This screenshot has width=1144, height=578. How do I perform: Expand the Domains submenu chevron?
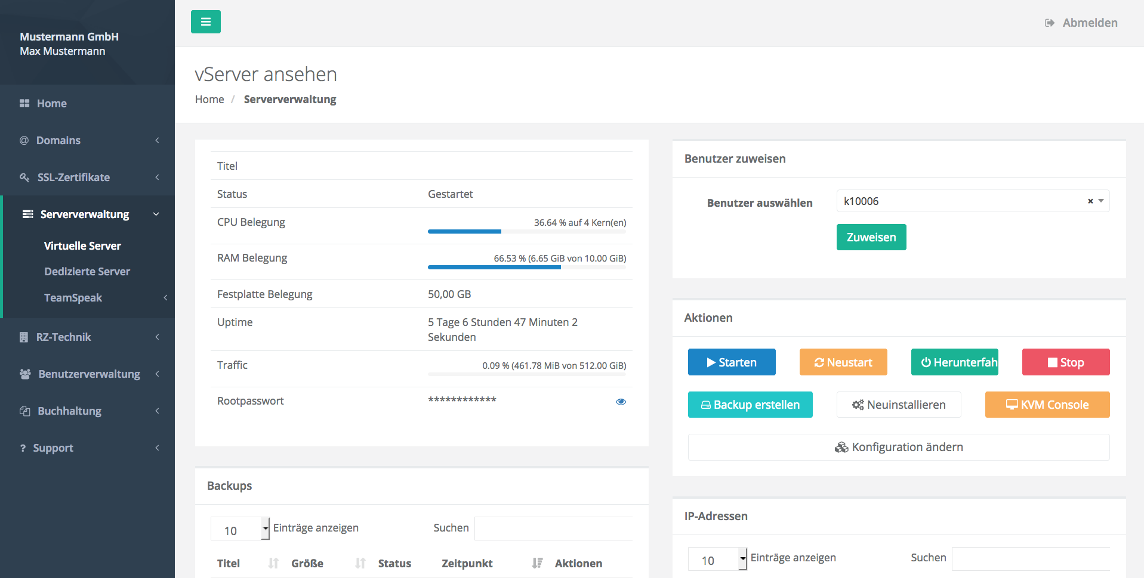158,140
